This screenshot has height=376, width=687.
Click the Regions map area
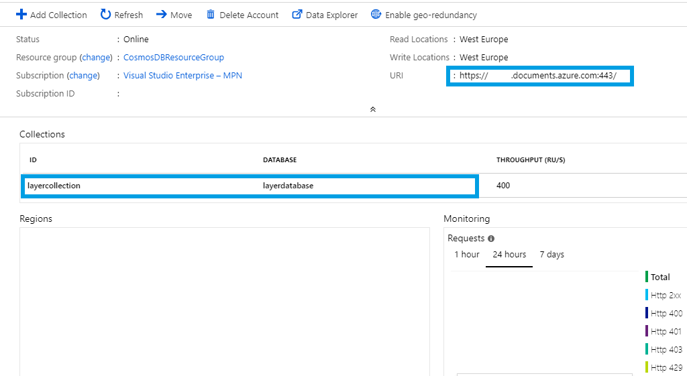point(225,302)
